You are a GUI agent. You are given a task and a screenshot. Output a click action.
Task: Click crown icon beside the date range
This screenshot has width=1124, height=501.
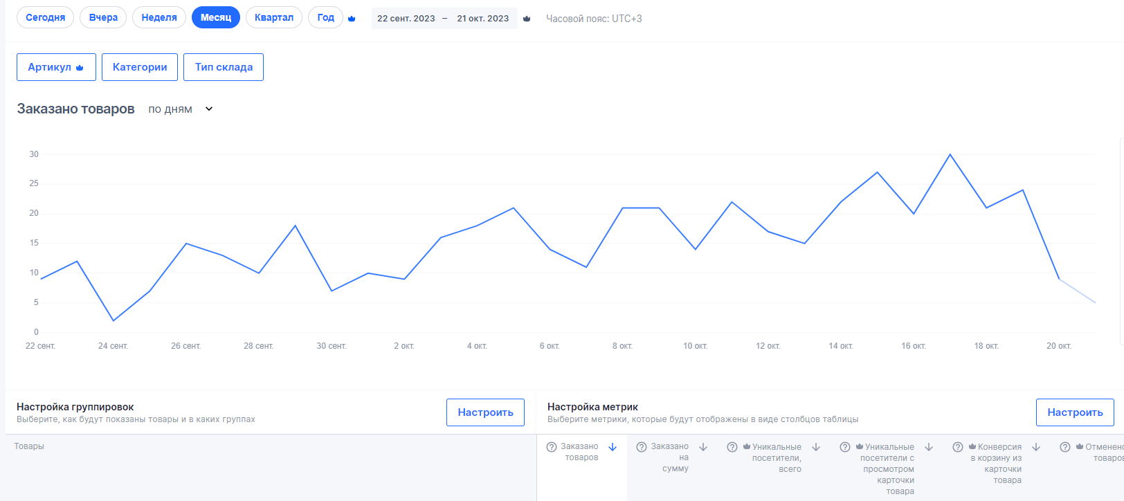[527, 19]
